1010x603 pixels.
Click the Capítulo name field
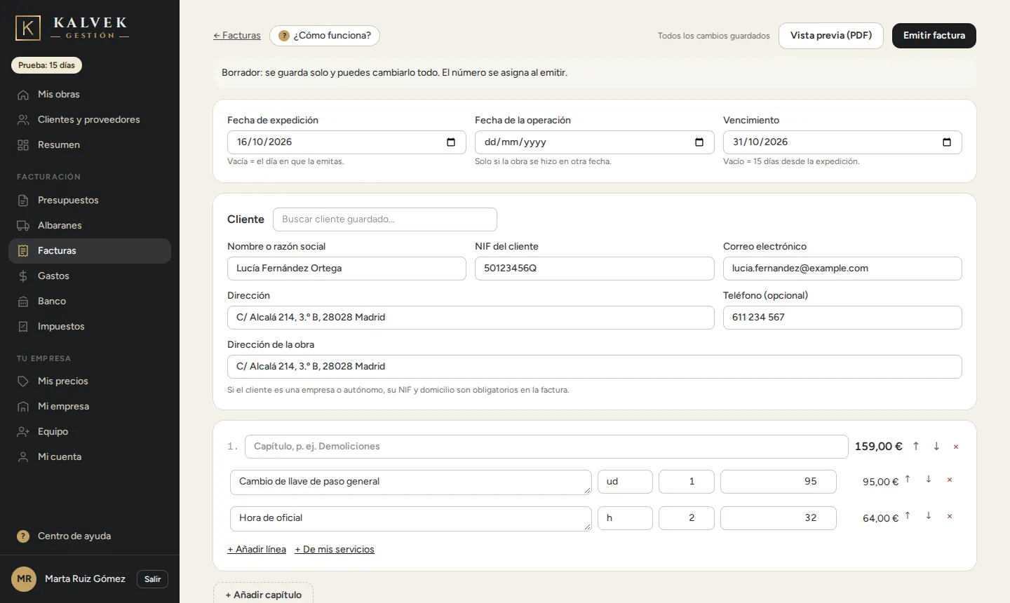(546, 447)
